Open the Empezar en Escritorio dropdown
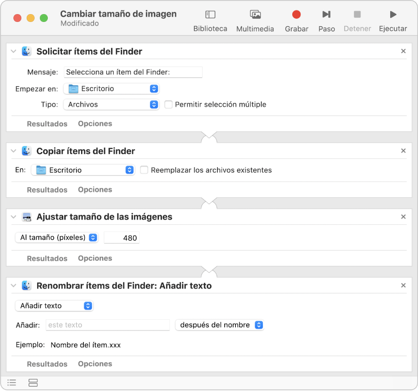Viewport: 418px width, 391px height. [x=111, y=89]
